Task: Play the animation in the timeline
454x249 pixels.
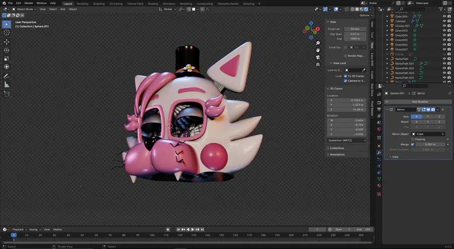Action: [x=193, y=229]
